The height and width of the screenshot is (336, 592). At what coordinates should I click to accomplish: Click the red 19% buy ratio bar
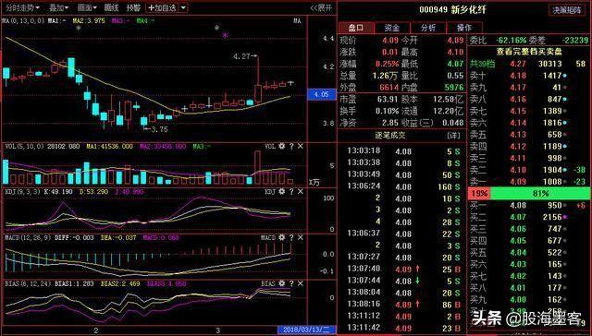click(x=479, y=194)
